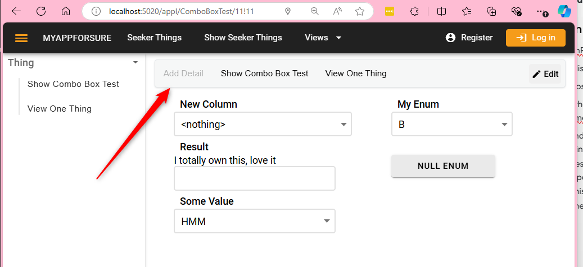Go to browser home page icon
Image resolution: width=583 pixels, height=267 pixels.
(66, 11)
